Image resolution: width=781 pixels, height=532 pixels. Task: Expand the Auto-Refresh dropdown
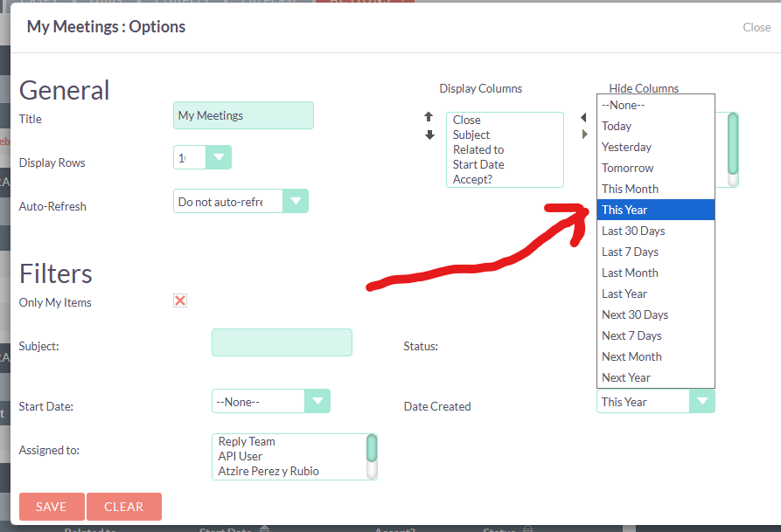(x=296, y=201)
